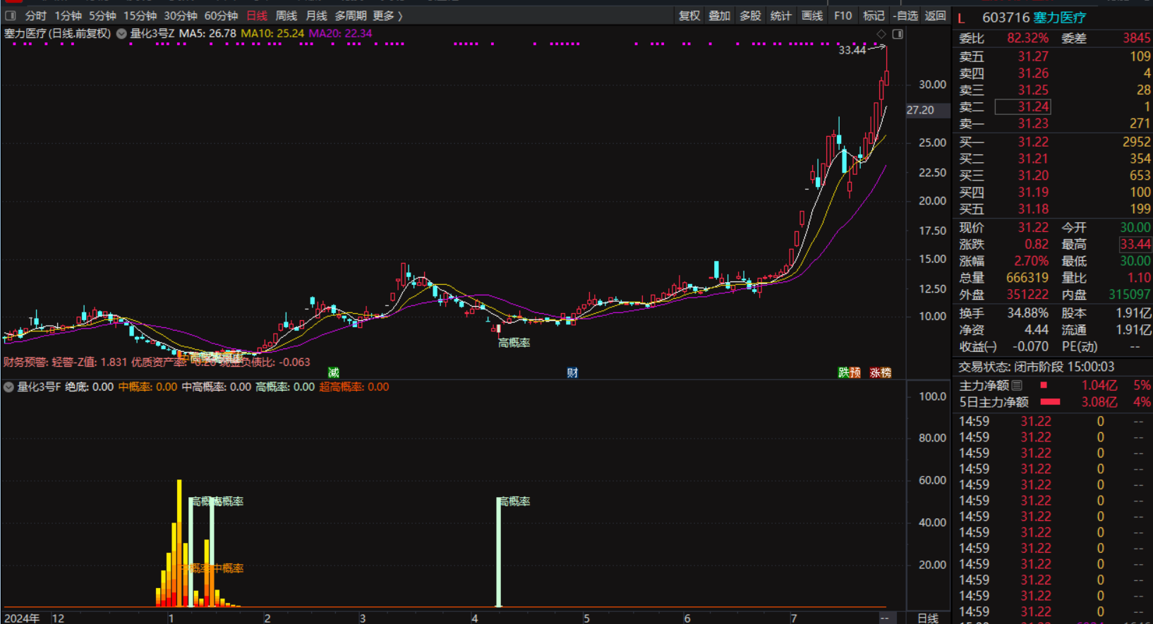1153x624 pixels.
Task: Click 返回 to go back
Action: 935,16
